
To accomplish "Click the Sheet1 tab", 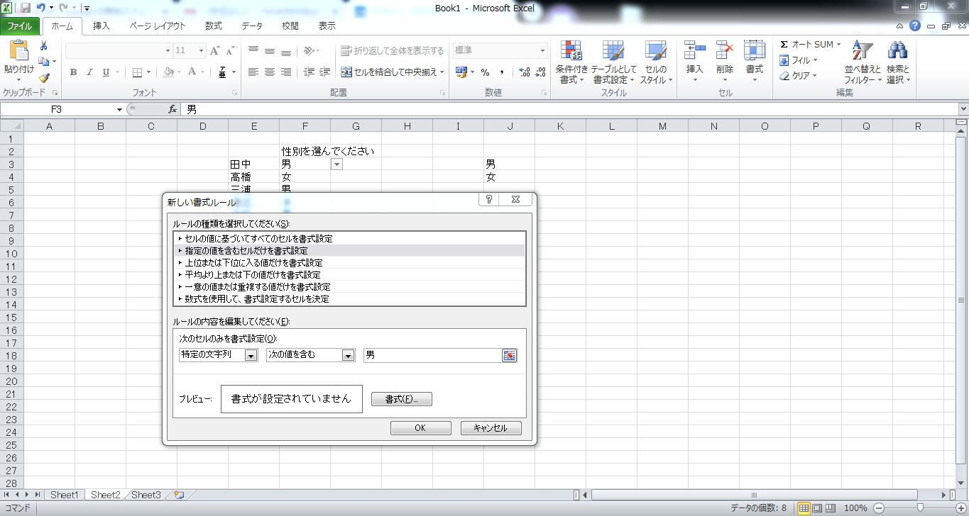I will (x=64, y=495).
